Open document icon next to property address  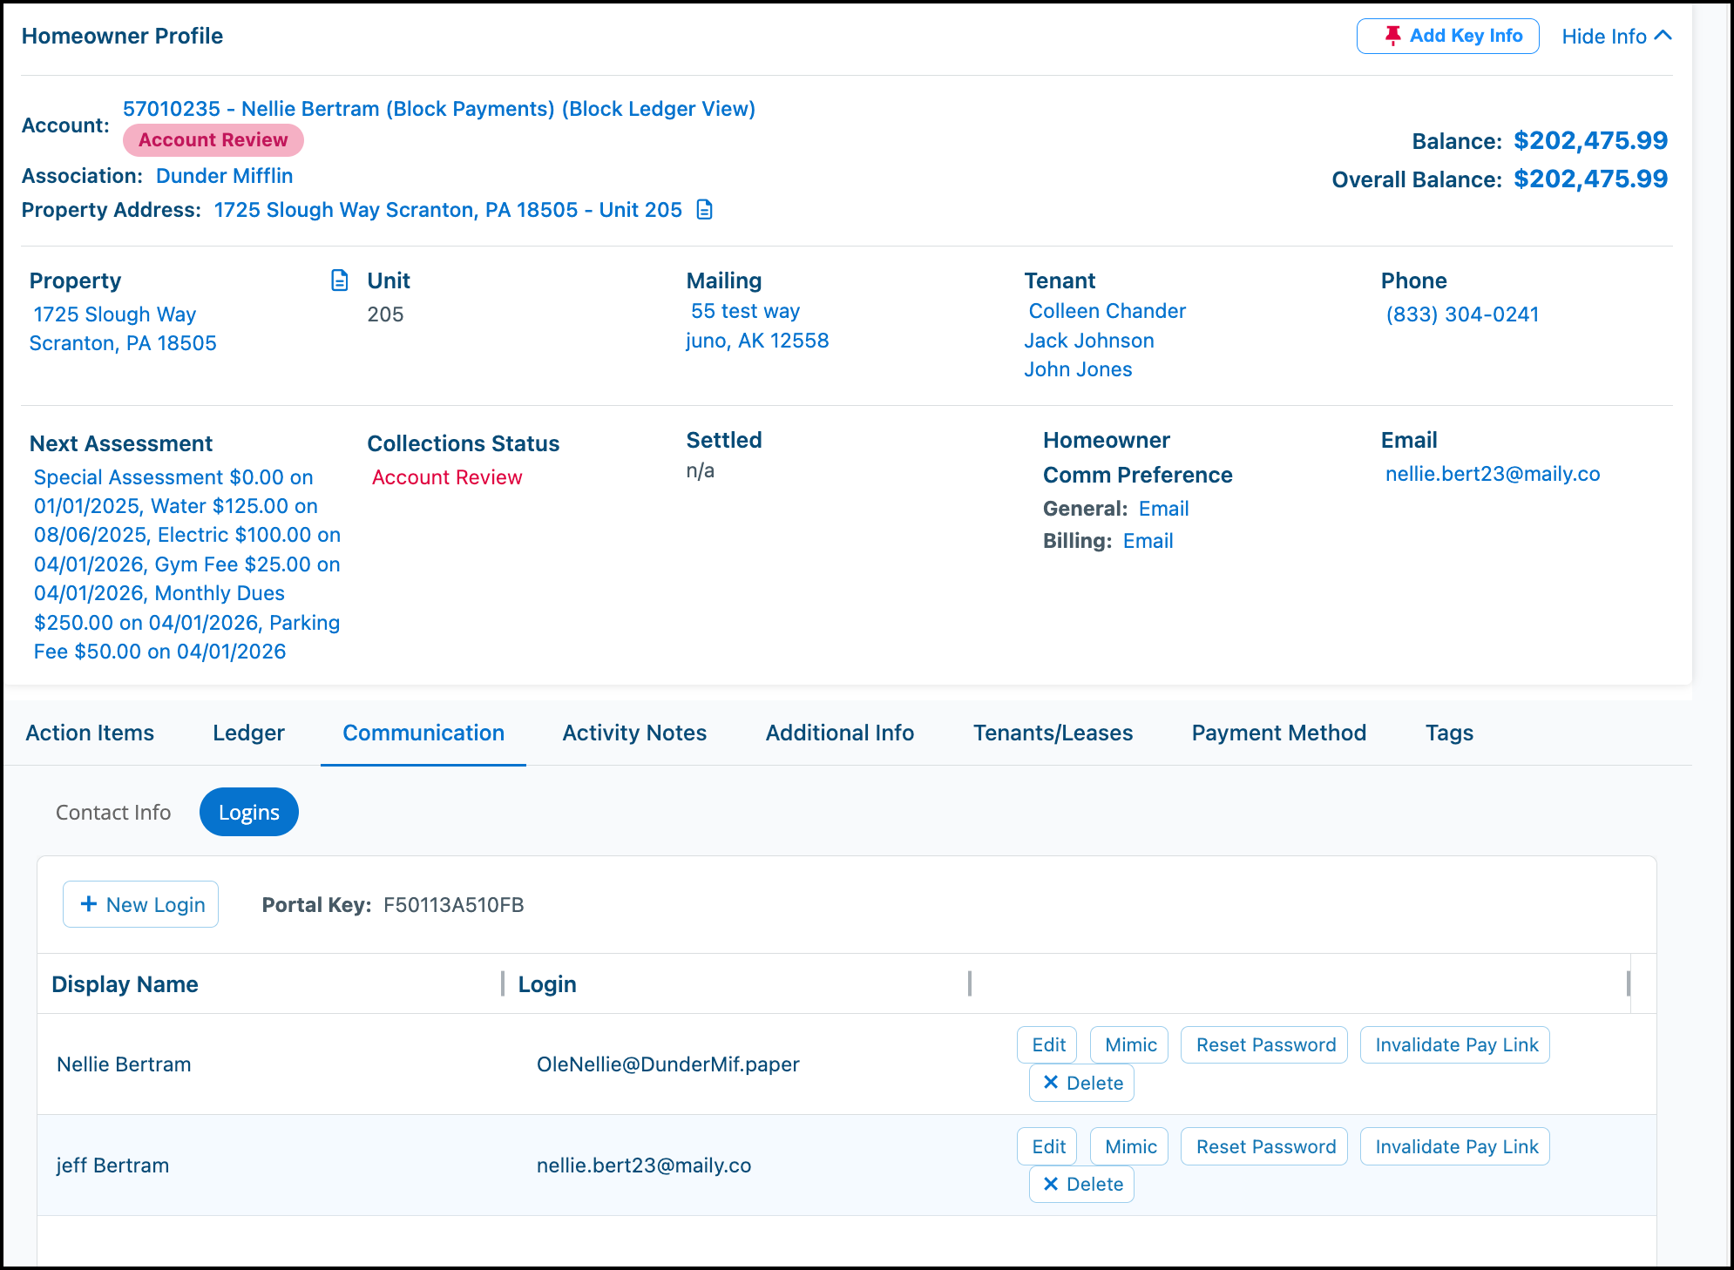point(705,210)
